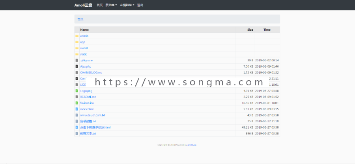The height and width of the screenshot is (164, 355).
Task: Click the Size column header
Action: click(x=250, y=29)
